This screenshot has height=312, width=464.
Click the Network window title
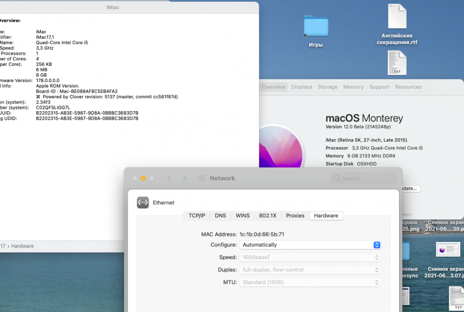[x=223, y=178]
